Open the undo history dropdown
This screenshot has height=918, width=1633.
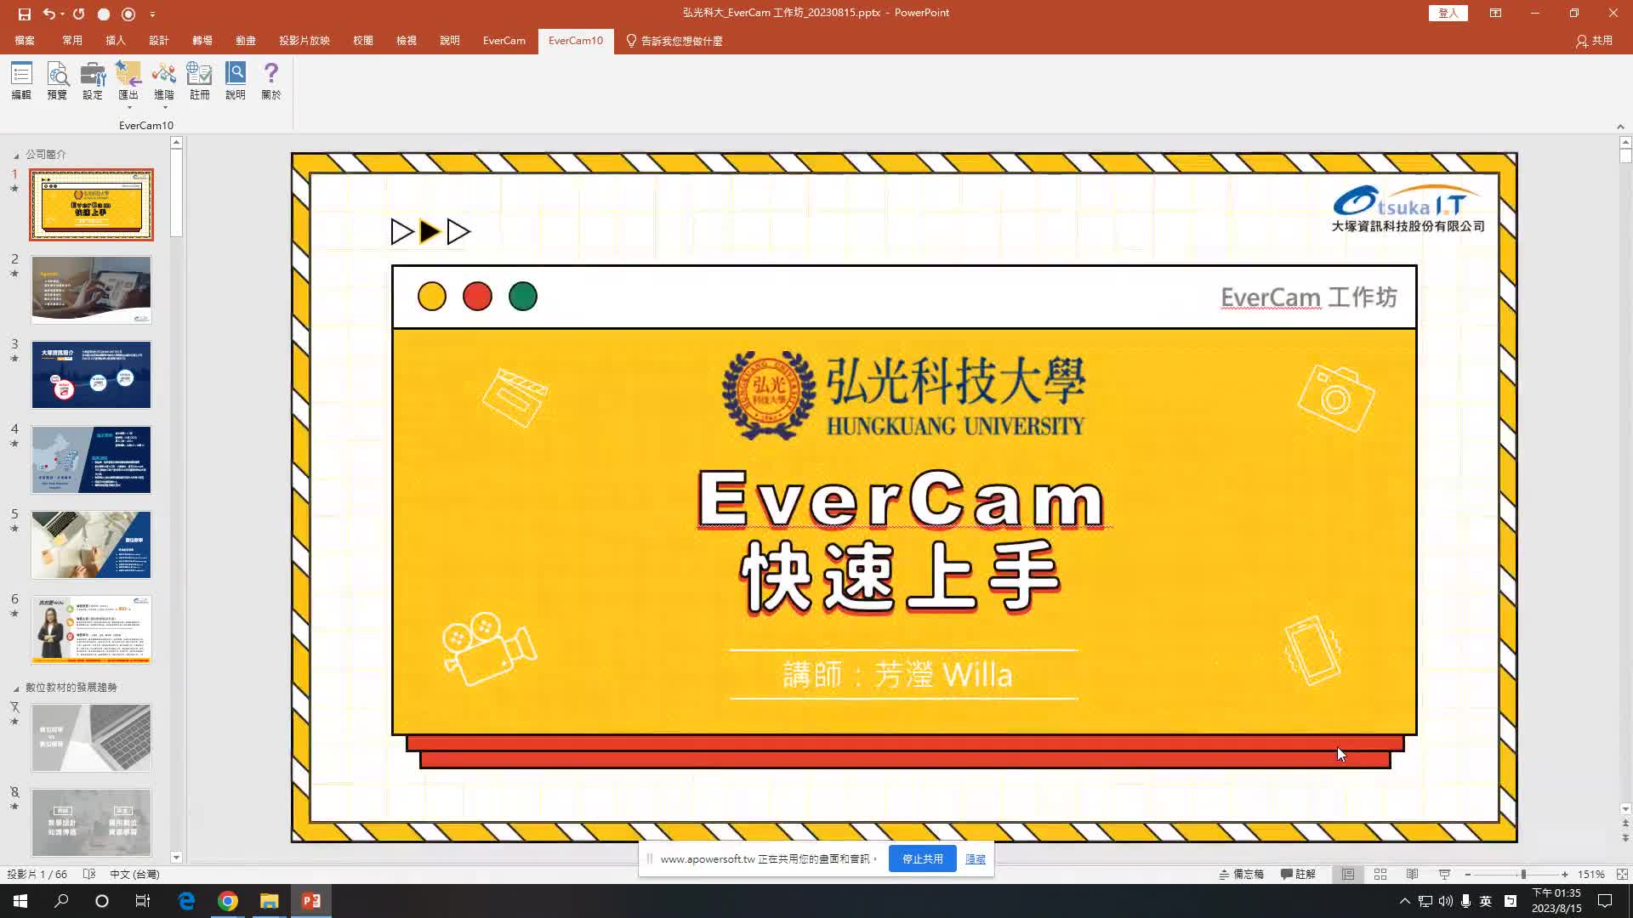(x=62, y=14)
